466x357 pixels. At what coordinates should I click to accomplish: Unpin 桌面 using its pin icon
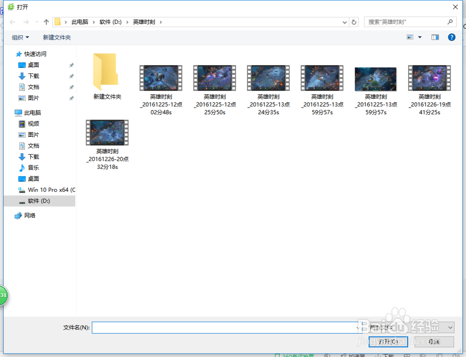(71, 65)
